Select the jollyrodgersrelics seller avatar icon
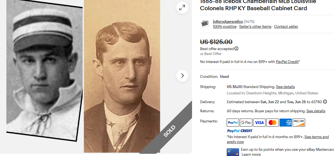Viewport: 334px width, 156px height. coord(205,24)
